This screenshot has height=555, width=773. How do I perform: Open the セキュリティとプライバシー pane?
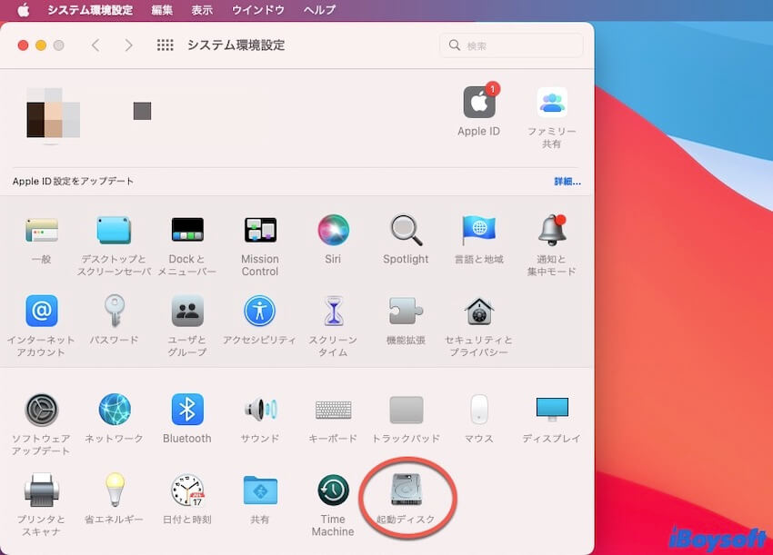pos(478,312)
